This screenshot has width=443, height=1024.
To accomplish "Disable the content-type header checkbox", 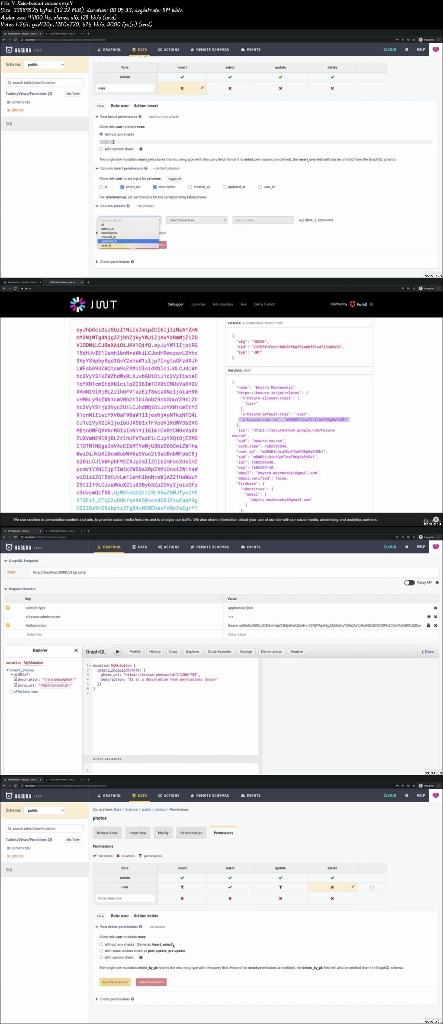I will (x=8, y=608).
